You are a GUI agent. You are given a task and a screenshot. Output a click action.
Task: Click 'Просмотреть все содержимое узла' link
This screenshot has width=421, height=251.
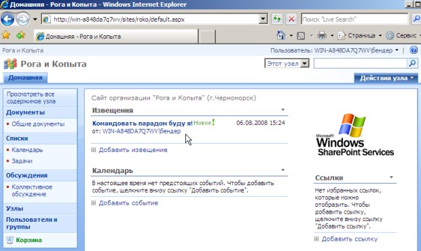[x=31, y=98]
